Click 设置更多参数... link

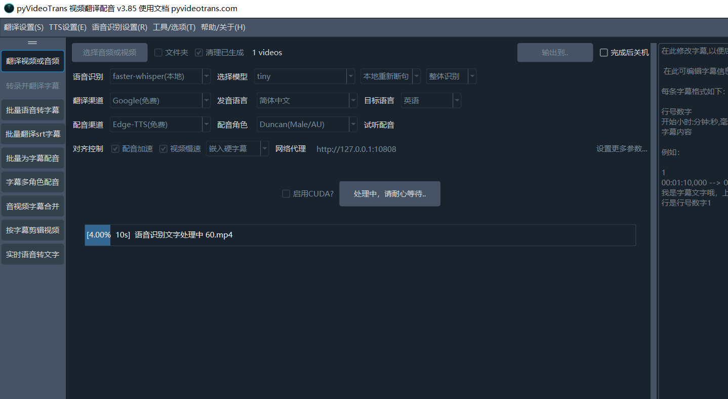622,149
